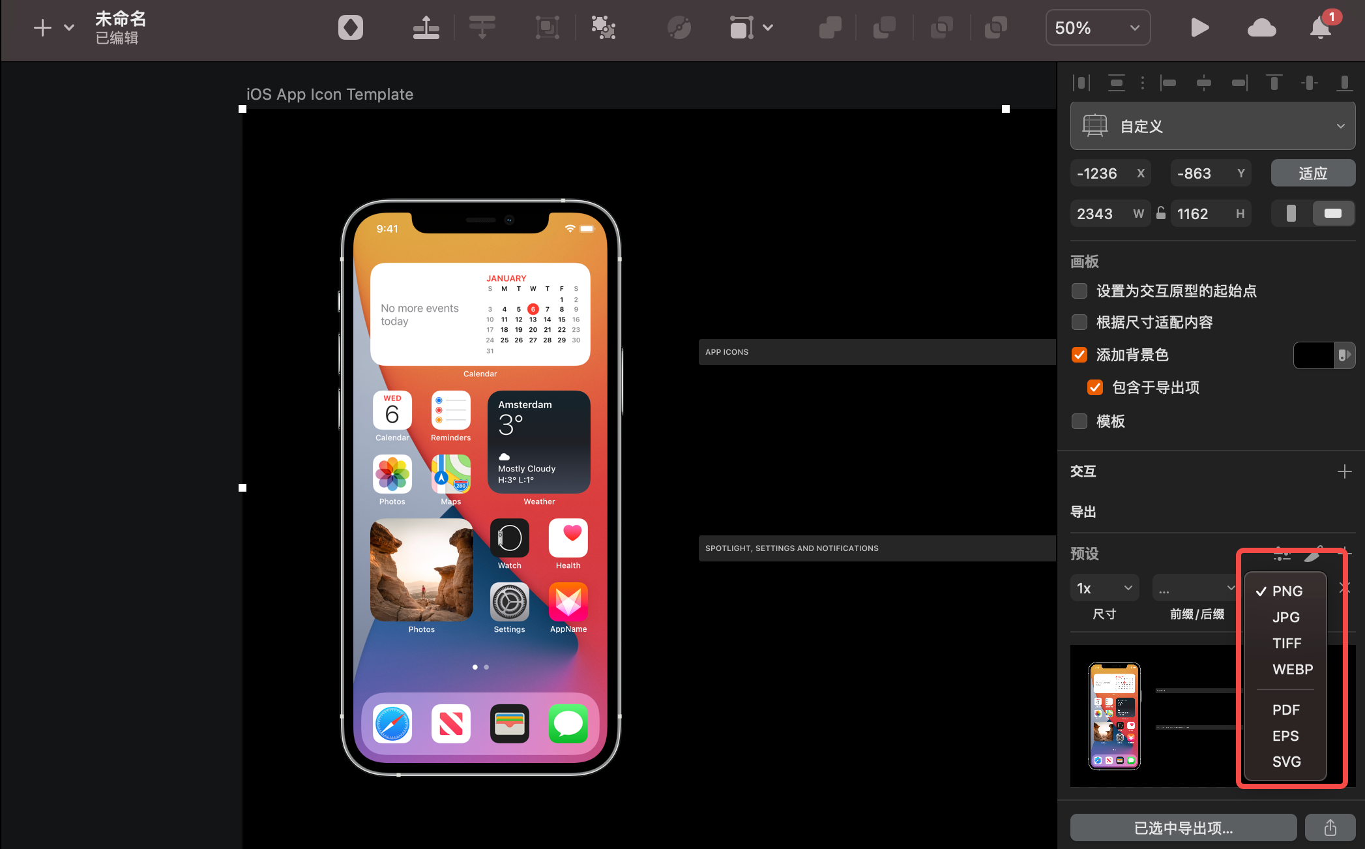
Task: Expand the 自定义 artboard preset dropdown
Action: coord(1212,126)
